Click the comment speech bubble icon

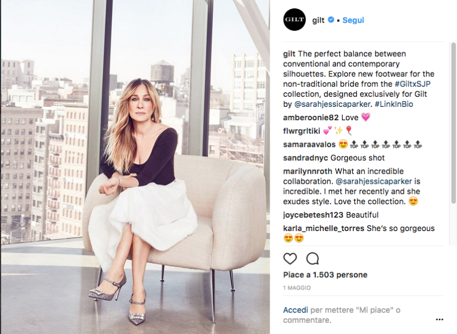(x=313, y=259)
